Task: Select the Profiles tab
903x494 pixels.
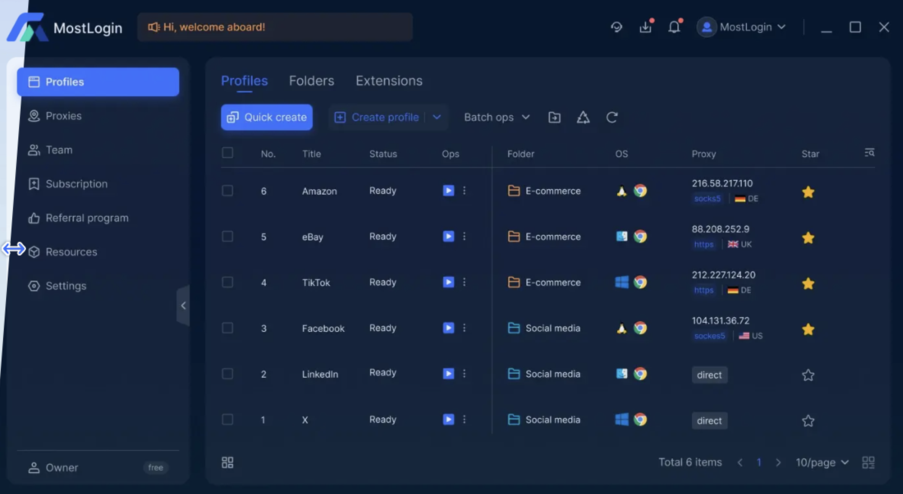Action: (244, 81)
